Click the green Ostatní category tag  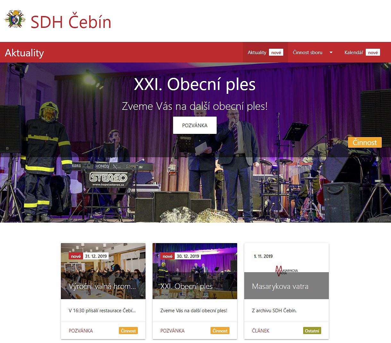tap(312, 331)
